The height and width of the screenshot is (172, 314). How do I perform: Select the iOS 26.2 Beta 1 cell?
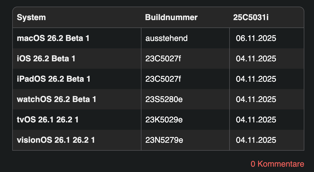(46, 59)
